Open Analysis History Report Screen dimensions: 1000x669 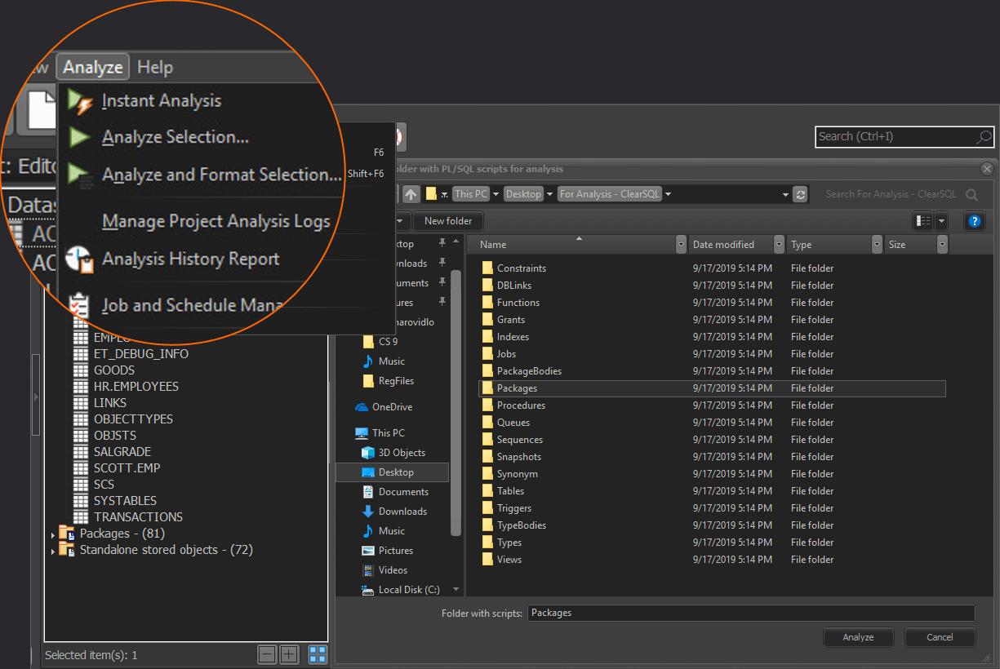191,259
